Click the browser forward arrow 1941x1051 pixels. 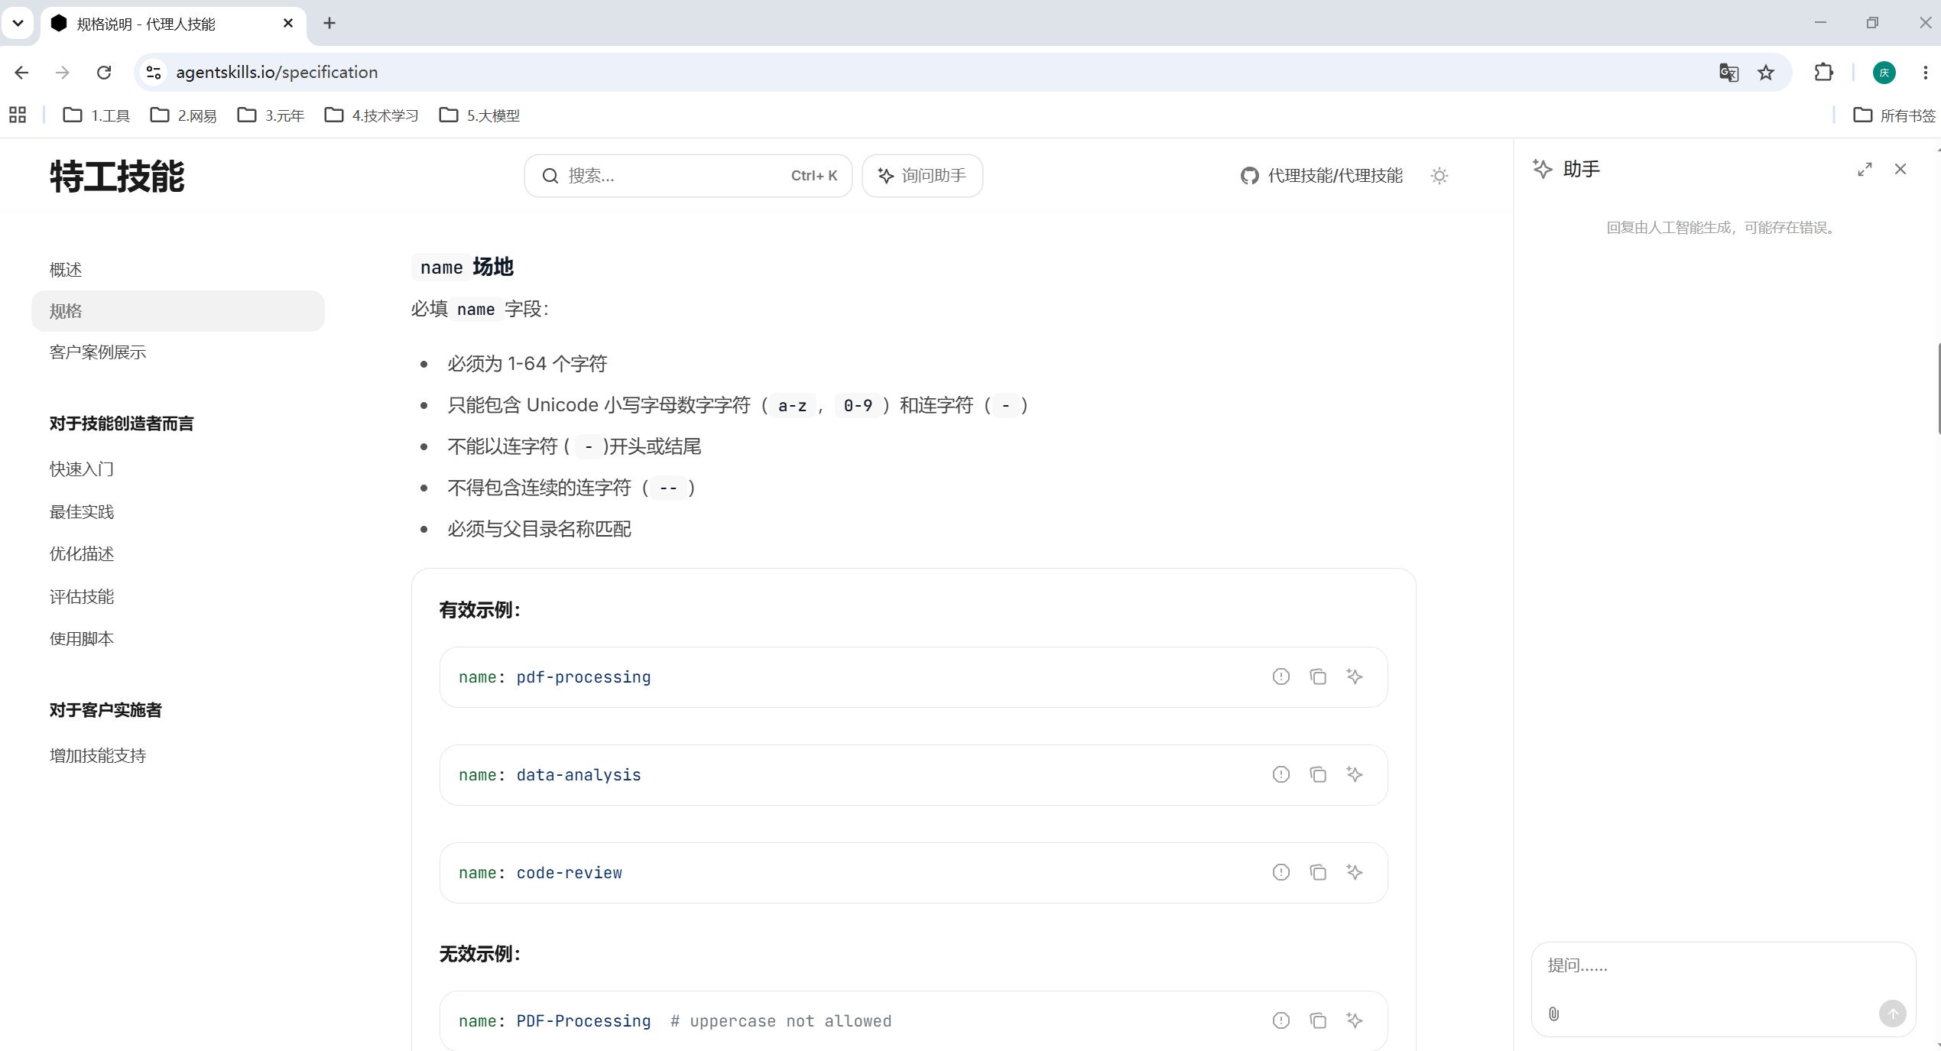63,73
